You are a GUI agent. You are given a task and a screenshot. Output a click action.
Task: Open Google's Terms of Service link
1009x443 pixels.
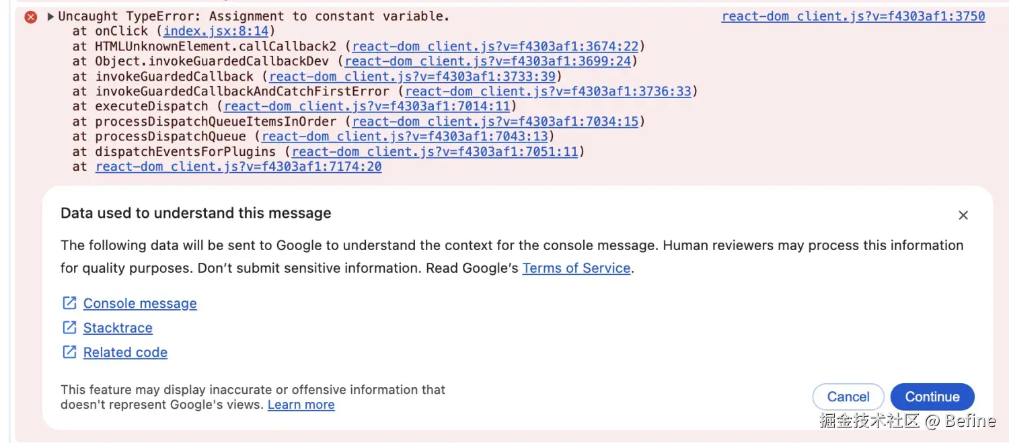576,268
